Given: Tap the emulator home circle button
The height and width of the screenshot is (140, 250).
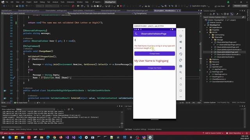Looking at the screenshot, I should click(x=180, y=84).
